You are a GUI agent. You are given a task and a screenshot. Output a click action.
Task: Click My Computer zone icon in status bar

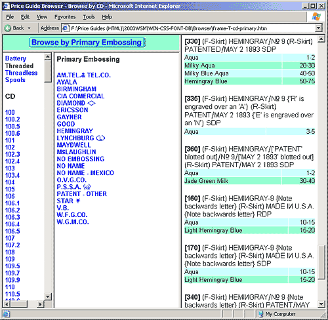261,314
